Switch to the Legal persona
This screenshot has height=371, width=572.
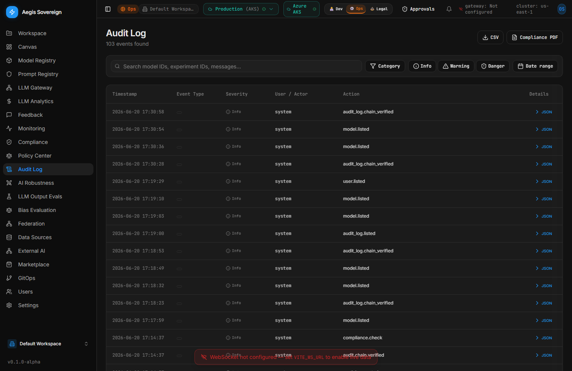pyautogui.click(x=379, y=9)
